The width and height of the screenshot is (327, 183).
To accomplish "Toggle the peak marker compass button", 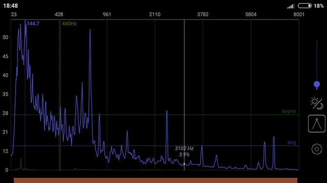I will click(x=317, y=124).
